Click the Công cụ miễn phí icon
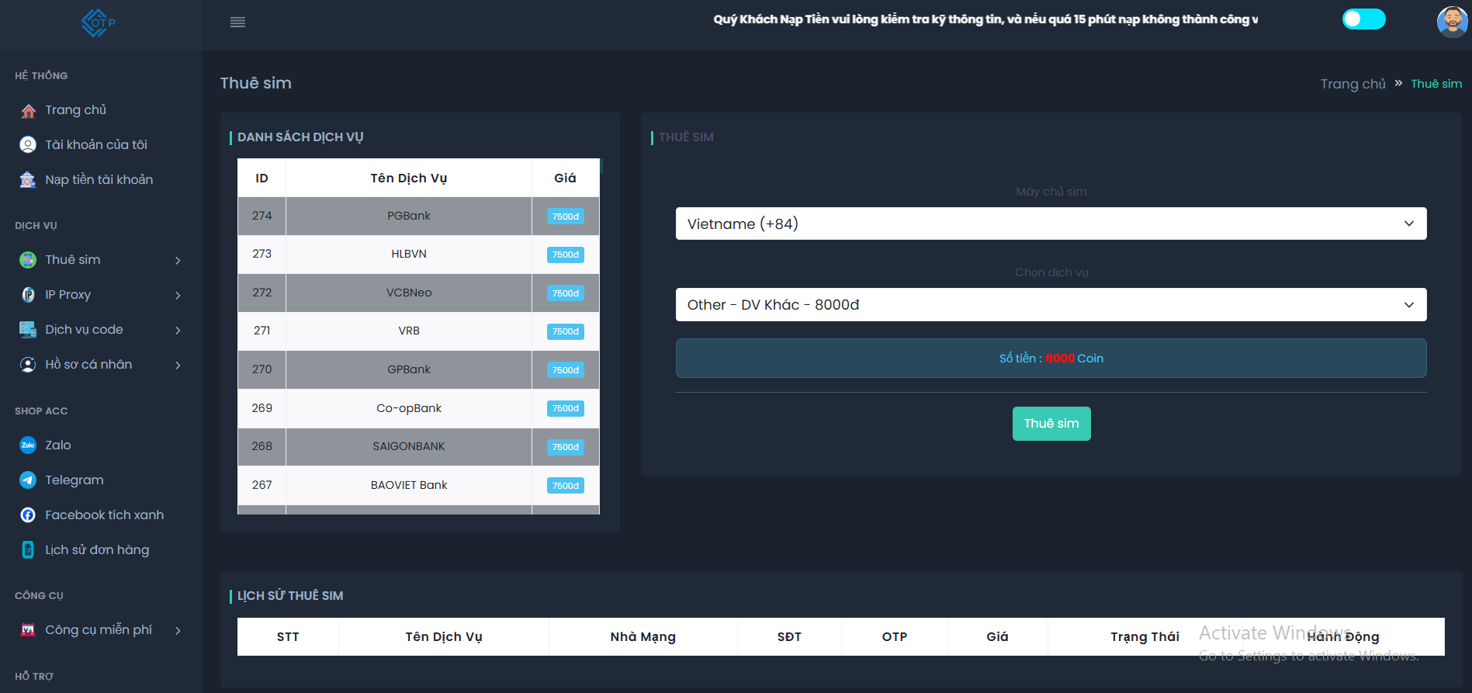Screen dimensions: 1472x693 (28, 630)
